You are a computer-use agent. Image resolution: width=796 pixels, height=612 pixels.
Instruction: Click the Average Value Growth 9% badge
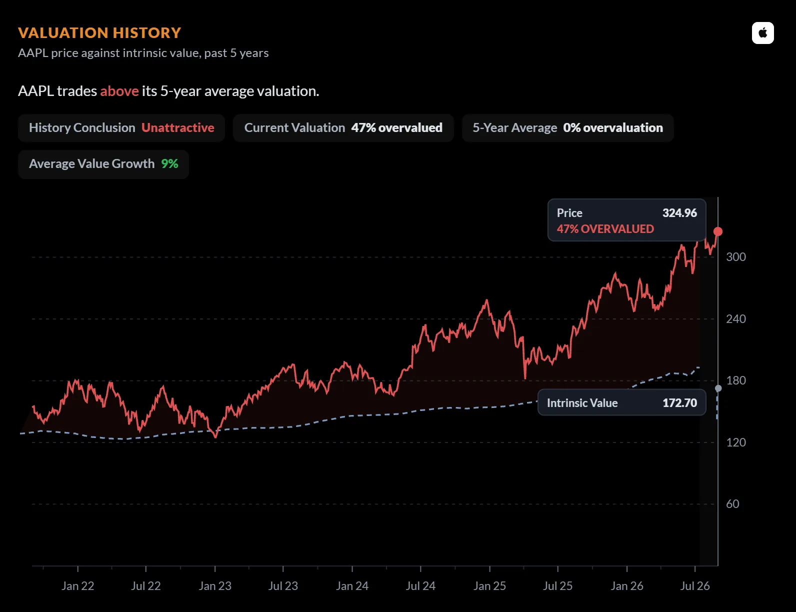pos(103,164)
